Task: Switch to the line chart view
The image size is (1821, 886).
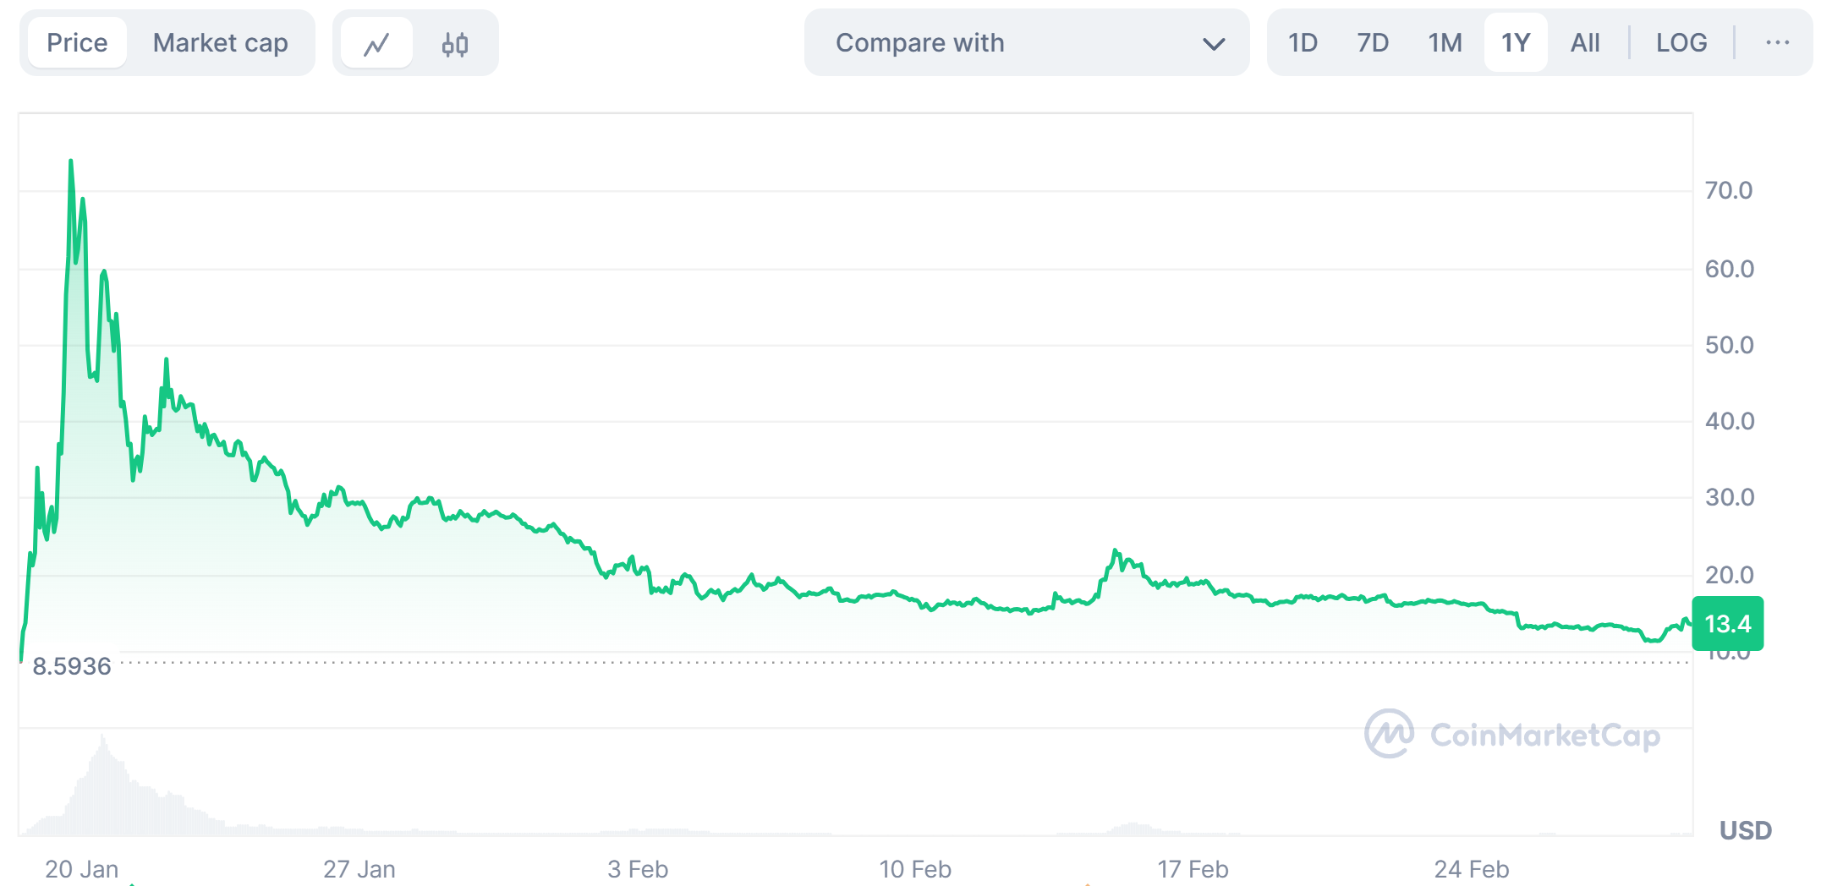Action: coord(377,42)
